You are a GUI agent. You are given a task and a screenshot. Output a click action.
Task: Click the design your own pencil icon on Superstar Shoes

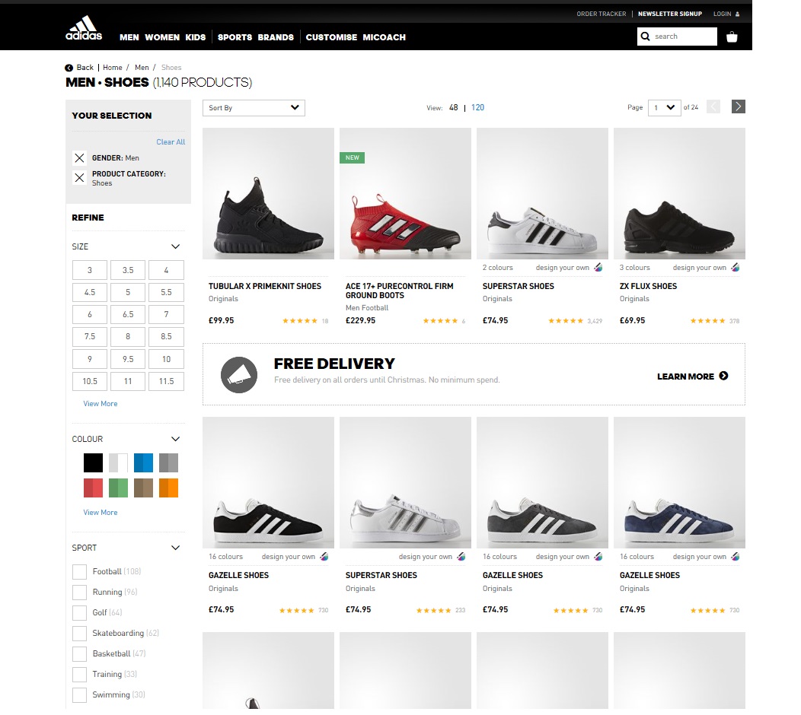pos(598,267)
